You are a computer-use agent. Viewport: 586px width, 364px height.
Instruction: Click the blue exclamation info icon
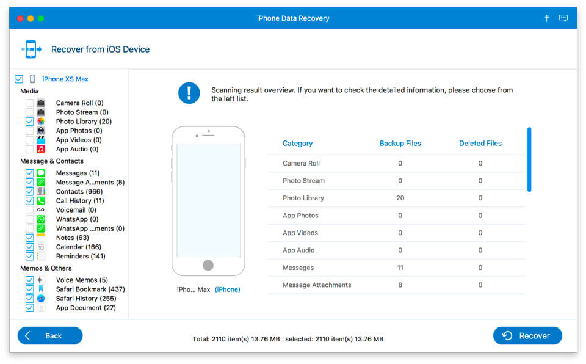[189, 93]
